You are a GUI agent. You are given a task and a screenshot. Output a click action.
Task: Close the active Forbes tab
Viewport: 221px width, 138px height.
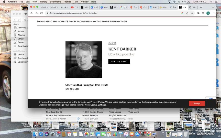pos(185,7)
